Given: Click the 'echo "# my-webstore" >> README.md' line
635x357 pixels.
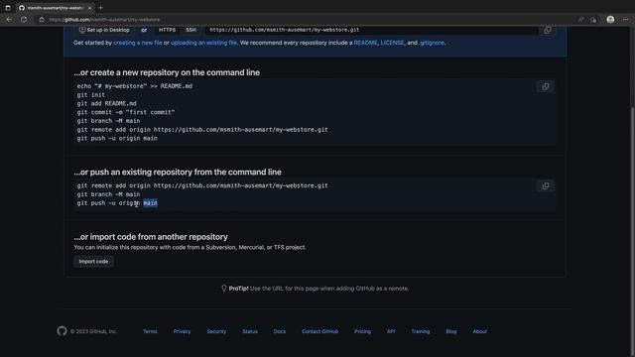Looking at the screenshot, I should click(x=135, y=86).
